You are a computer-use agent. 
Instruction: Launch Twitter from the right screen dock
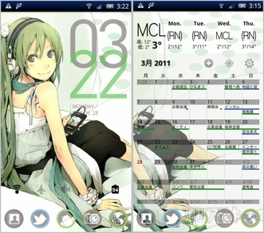(x=172, y=219)
